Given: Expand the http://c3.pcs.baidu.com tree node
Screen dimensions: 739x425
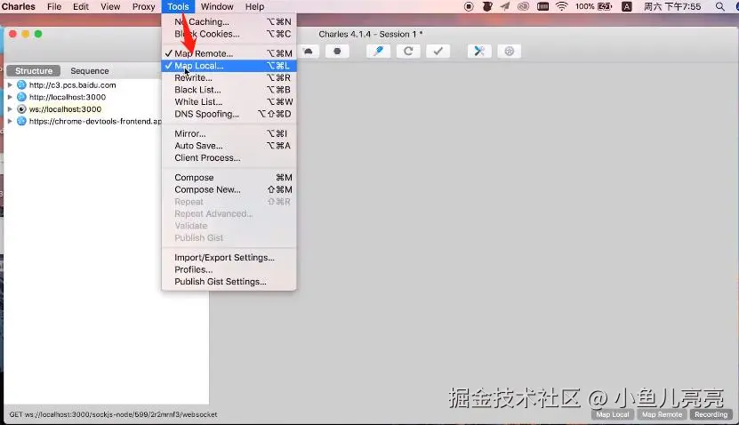Looking at the screenshot, I should 10,84.
